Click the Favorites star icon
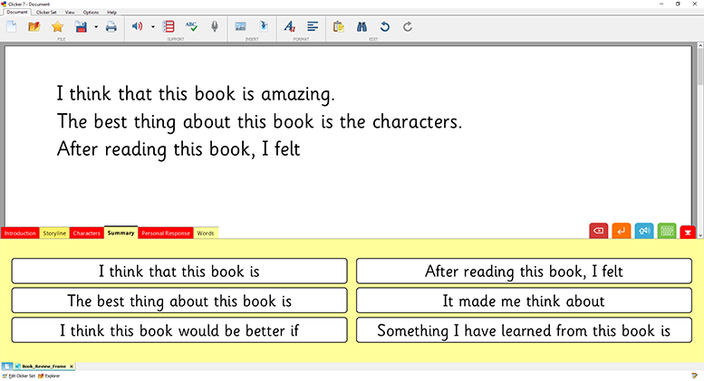This screenshot has height=381, width=704. tap(57, 26)
